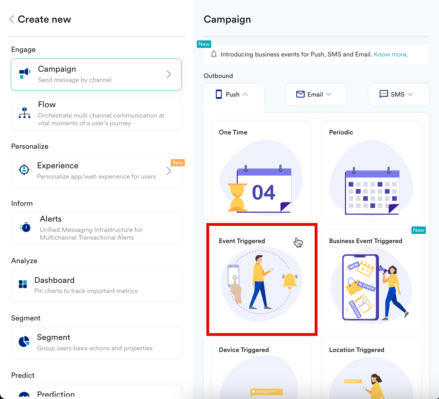439x399 pixels.
Task: Open the Know more link
Action: click(x=391, y=54)
